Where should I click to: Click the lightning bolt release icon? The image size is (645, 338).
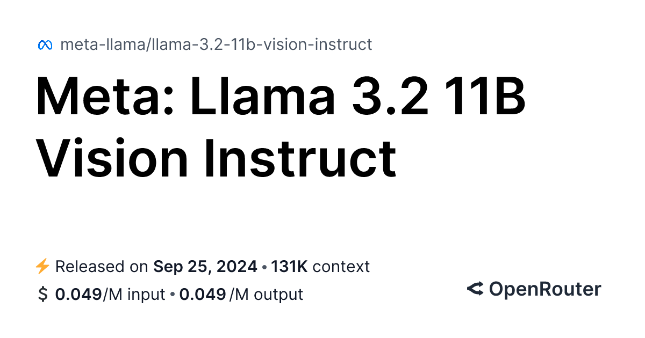coord(42,266)
